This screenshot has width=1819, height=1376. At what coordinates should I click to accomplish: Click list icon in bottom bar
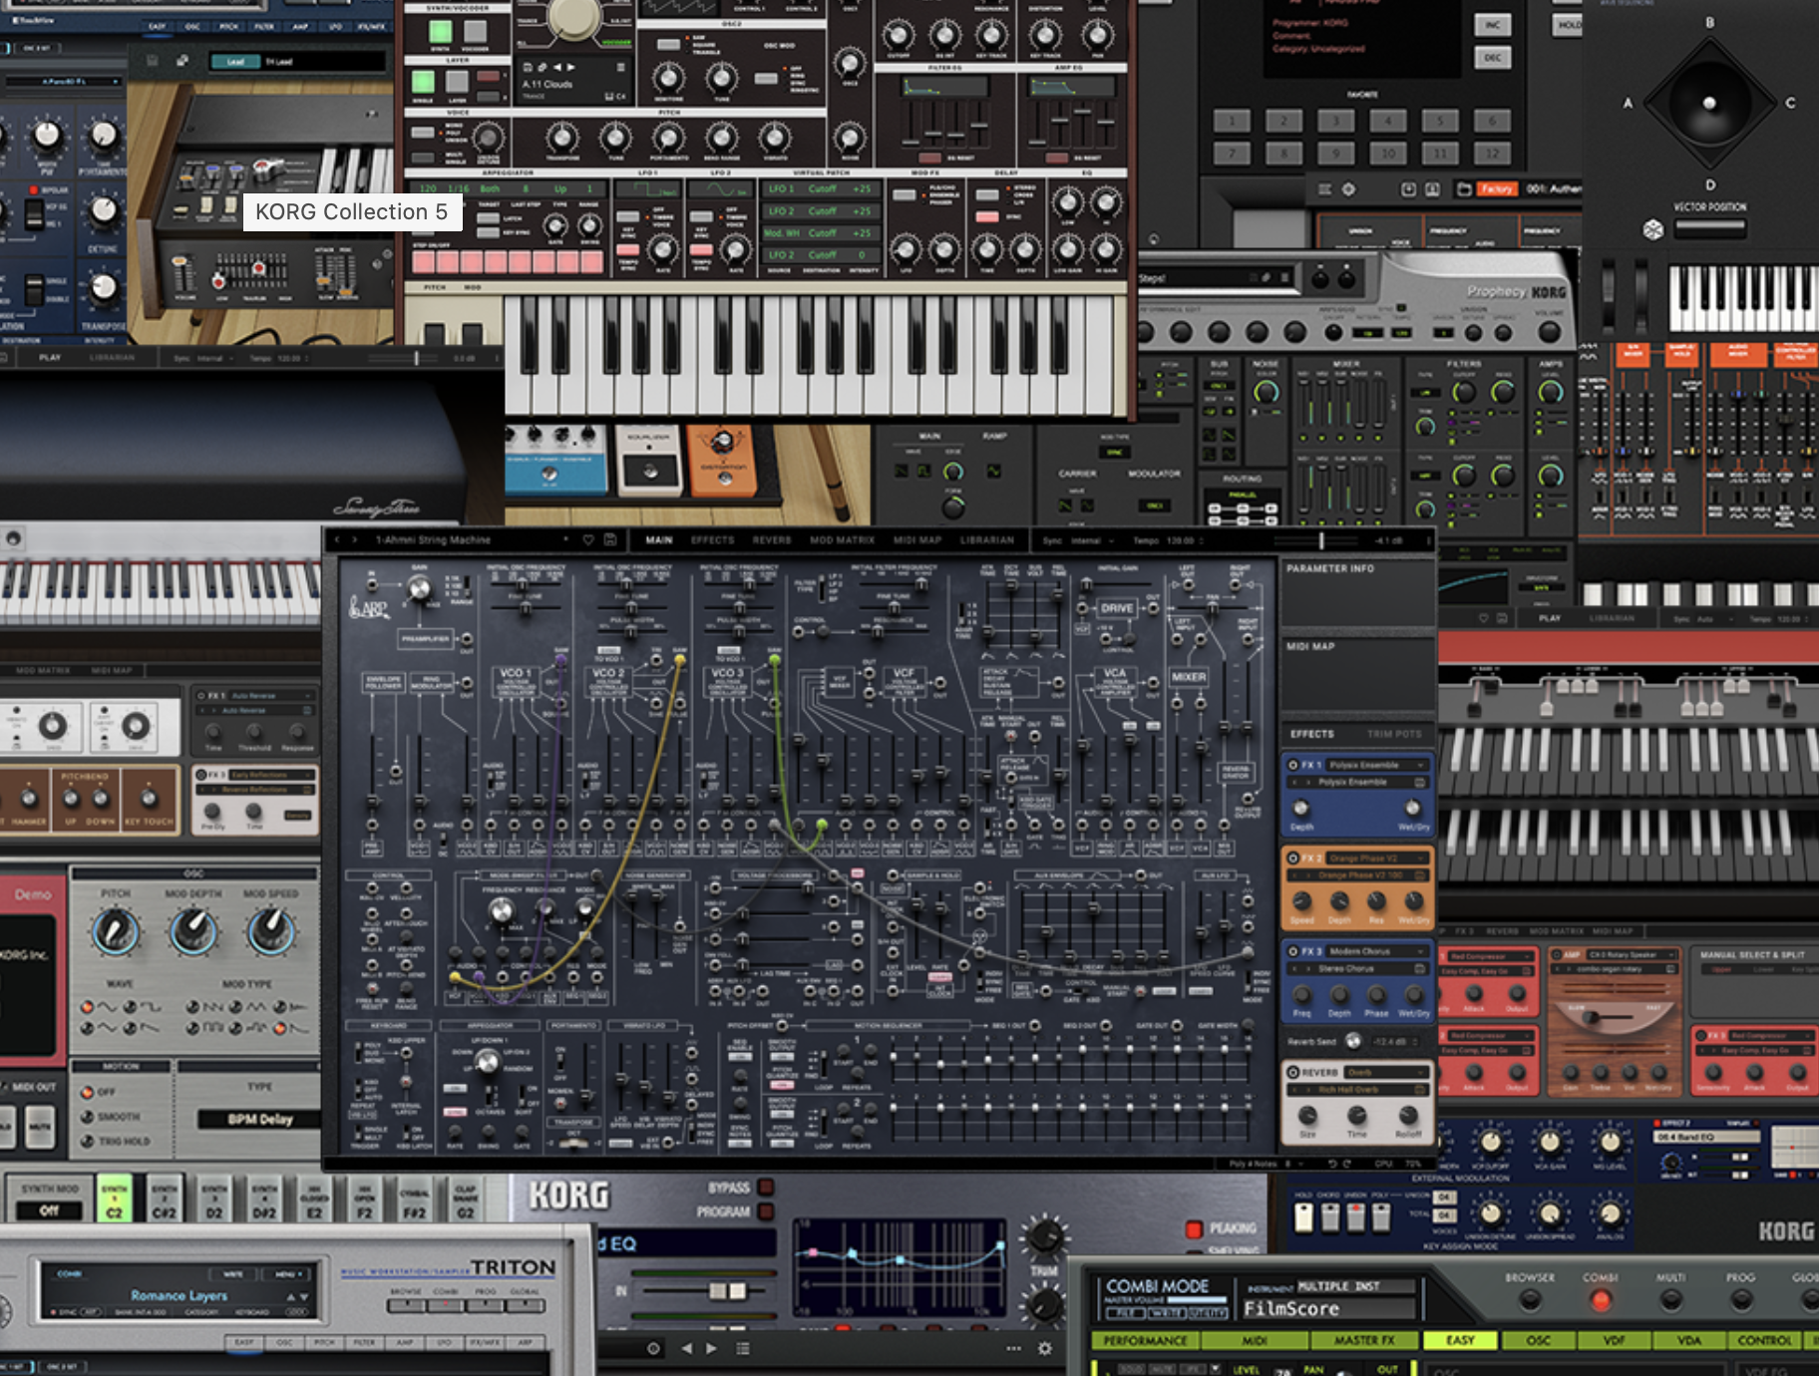pos(743,1348)
